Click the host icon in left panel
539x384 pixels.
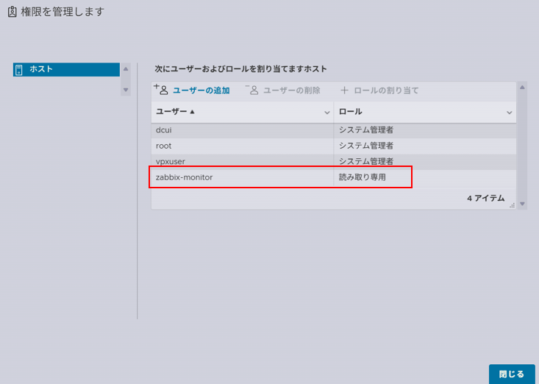click(19, 70)
